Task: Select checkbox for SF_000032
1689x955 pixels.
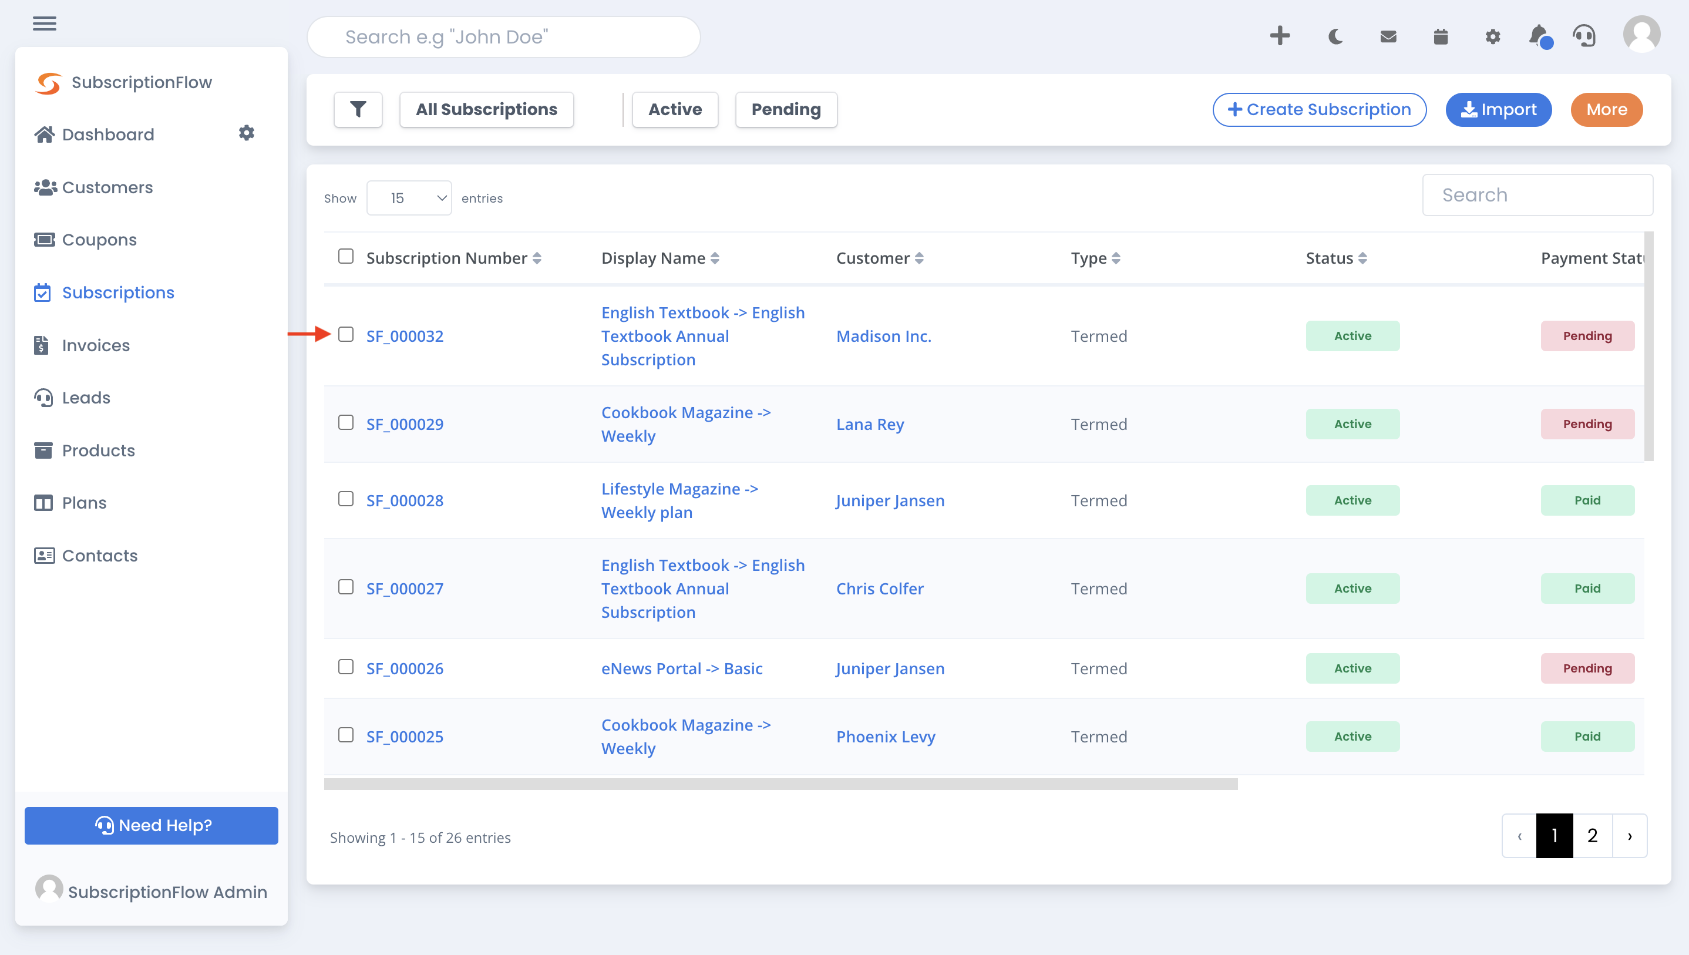Action: 345,335
